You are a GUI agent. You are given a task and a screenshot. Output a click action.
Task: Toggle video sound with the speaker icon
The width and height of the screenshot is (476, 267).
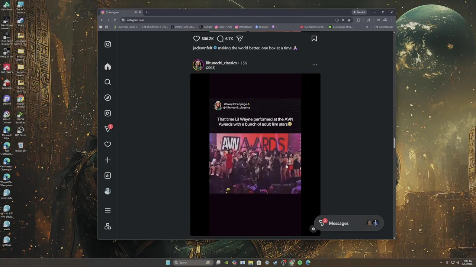coord(313,229)
